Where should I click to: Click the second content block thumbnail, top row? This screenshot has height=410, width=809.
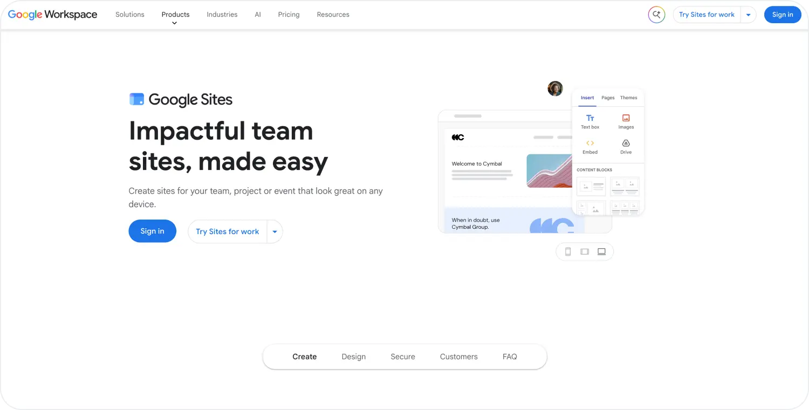(x=625, y=187)
